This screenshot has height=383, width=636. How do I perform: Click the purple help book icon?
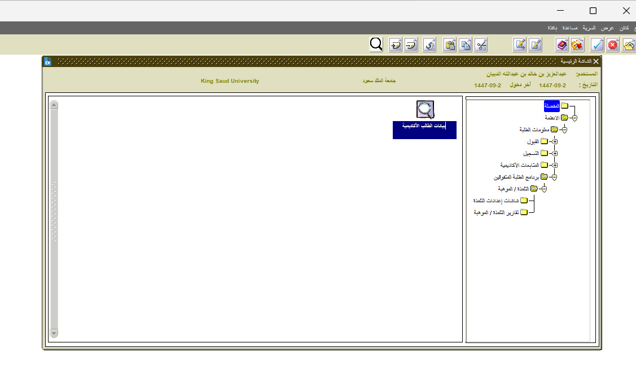pos(562,45)
